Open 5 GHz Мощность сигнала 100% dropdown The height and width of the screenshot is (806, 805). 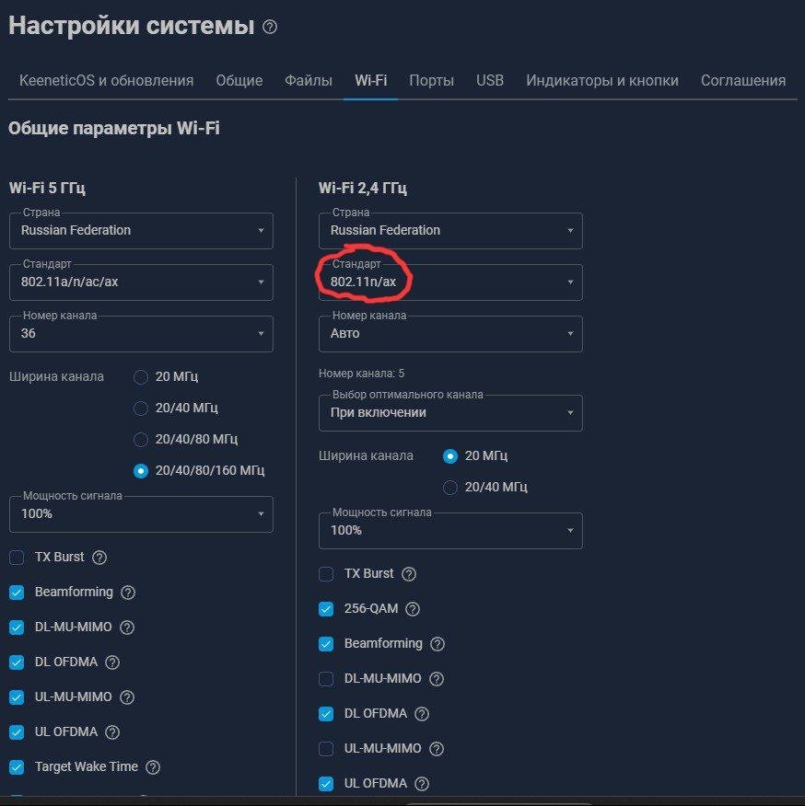pyautogui.click(x=141, y=514)
